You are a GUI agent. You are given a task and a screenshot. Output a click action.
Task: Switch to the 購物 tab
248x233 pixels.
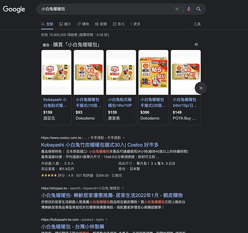point(83,24)
